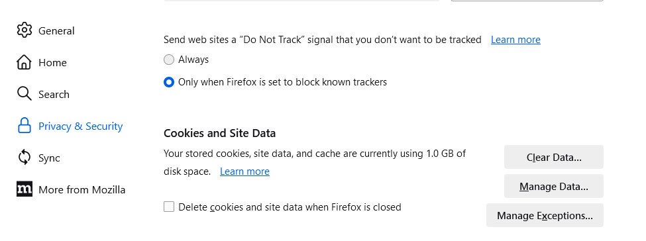Click the Home house icon
This screenshot has width=646, height=241.
coord(24,62)
